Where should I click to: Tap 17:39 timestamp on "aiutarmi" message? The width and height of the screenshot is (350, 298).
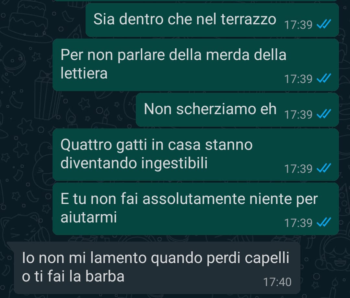pyautogui.click(x=298, y=223)
